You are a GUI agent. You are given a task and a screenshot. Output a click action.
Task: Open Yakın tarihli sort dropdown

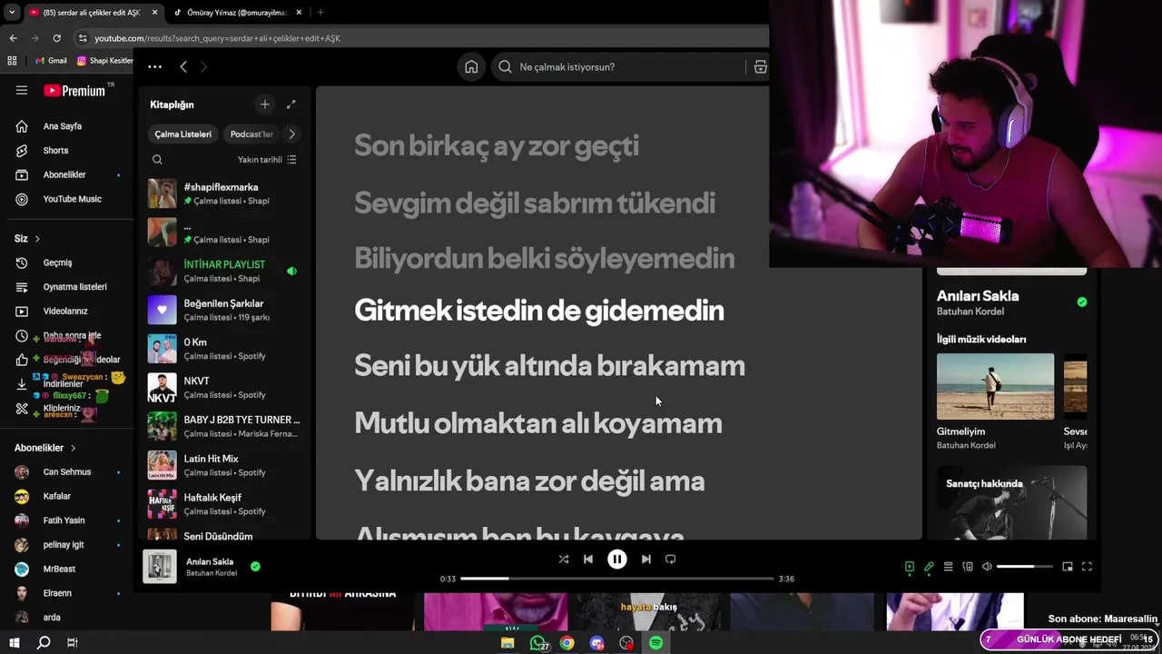(x=267, y=160)
